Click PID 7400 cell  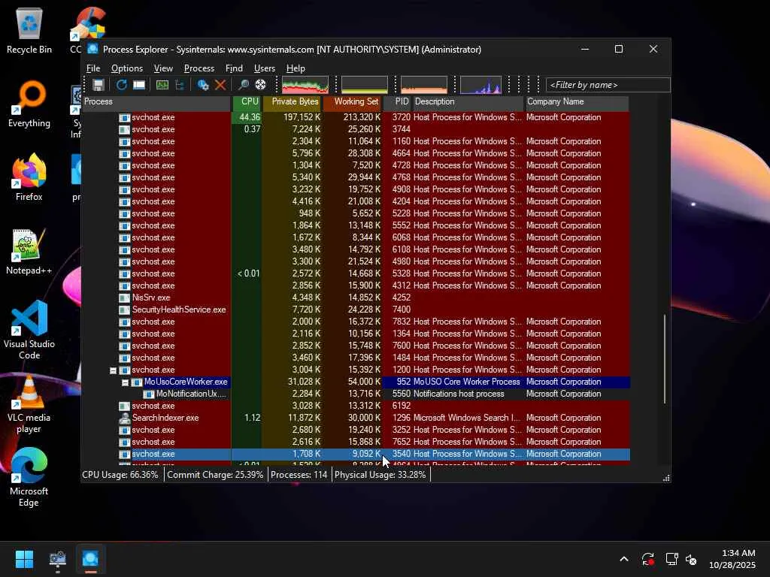click(401, 310)
